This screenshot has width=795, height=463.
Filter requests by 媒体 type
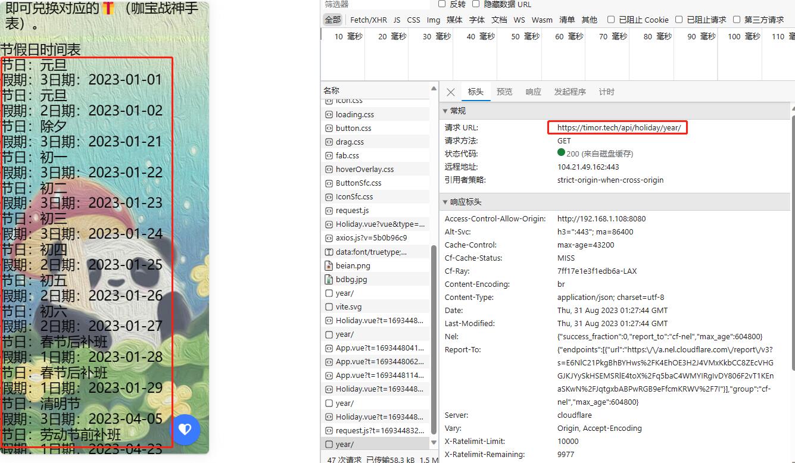pyautogui.click(x=454, y=20)
